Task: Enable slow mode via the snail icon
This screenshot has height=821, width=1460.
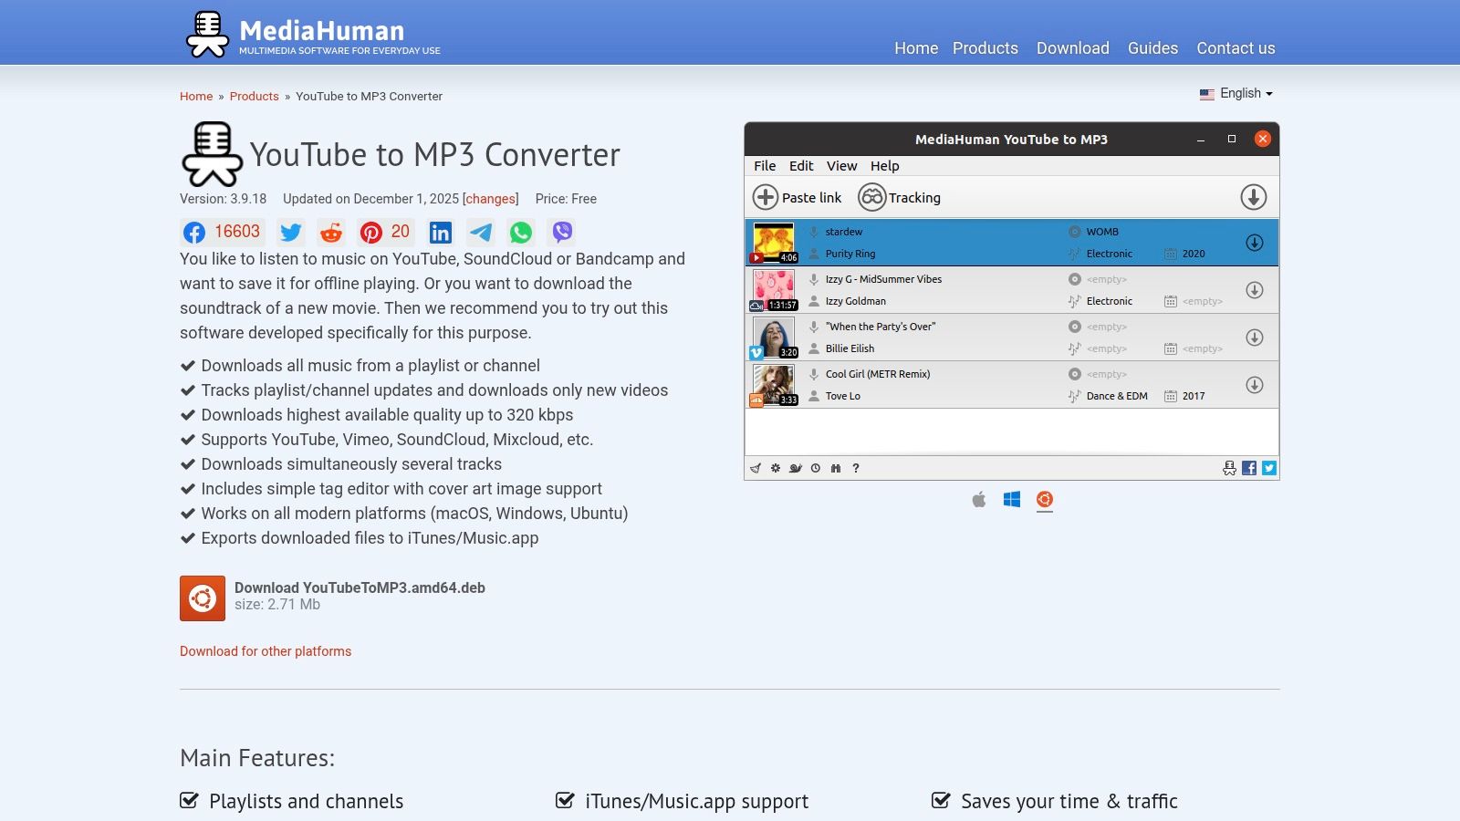Action: [796, 467]
